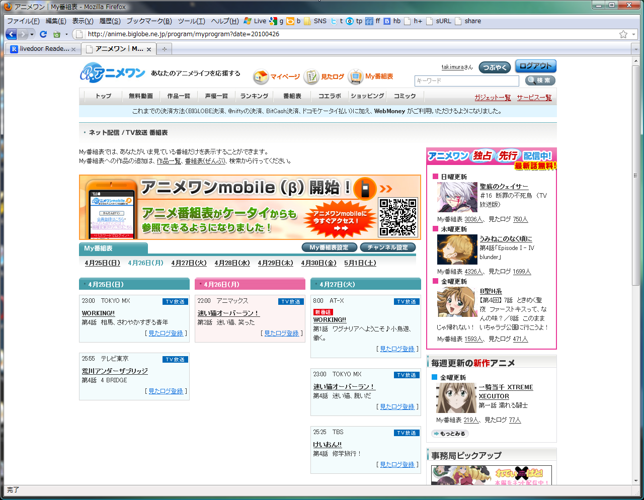644x500 pixels.
Task: Open My番組表 with the TV icon
Action: pos(371,76)
